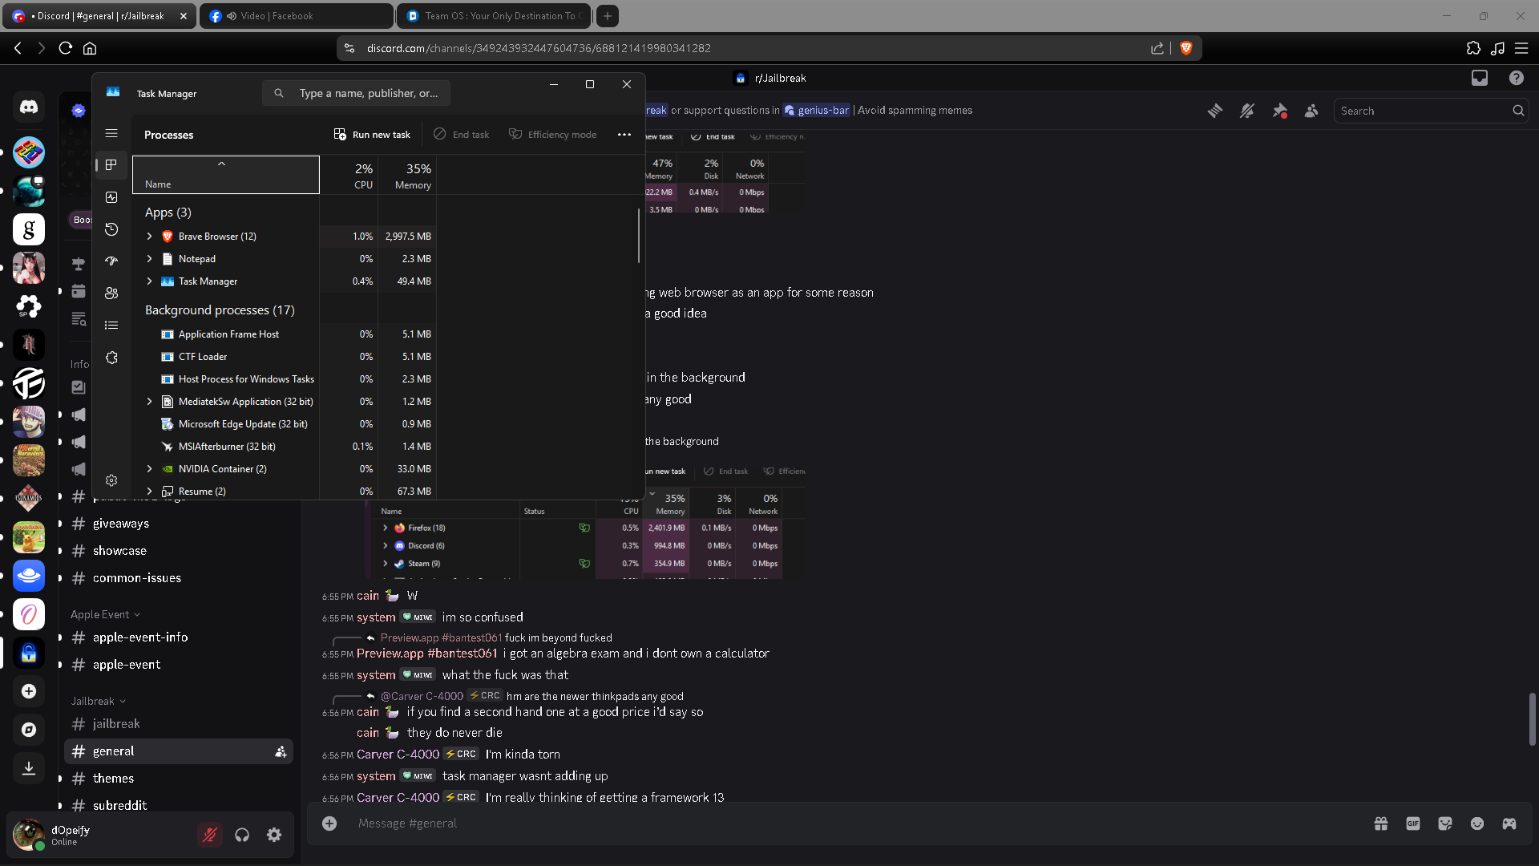Expand Task Manager process group

(149, 281)
